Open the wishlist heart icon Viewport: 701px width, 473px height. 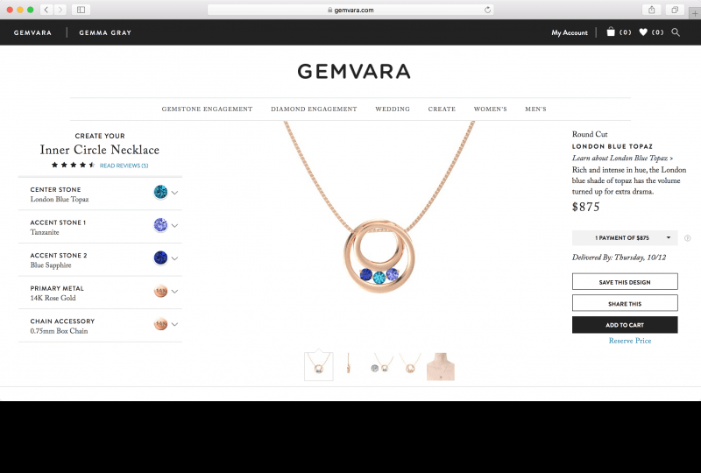643,32
